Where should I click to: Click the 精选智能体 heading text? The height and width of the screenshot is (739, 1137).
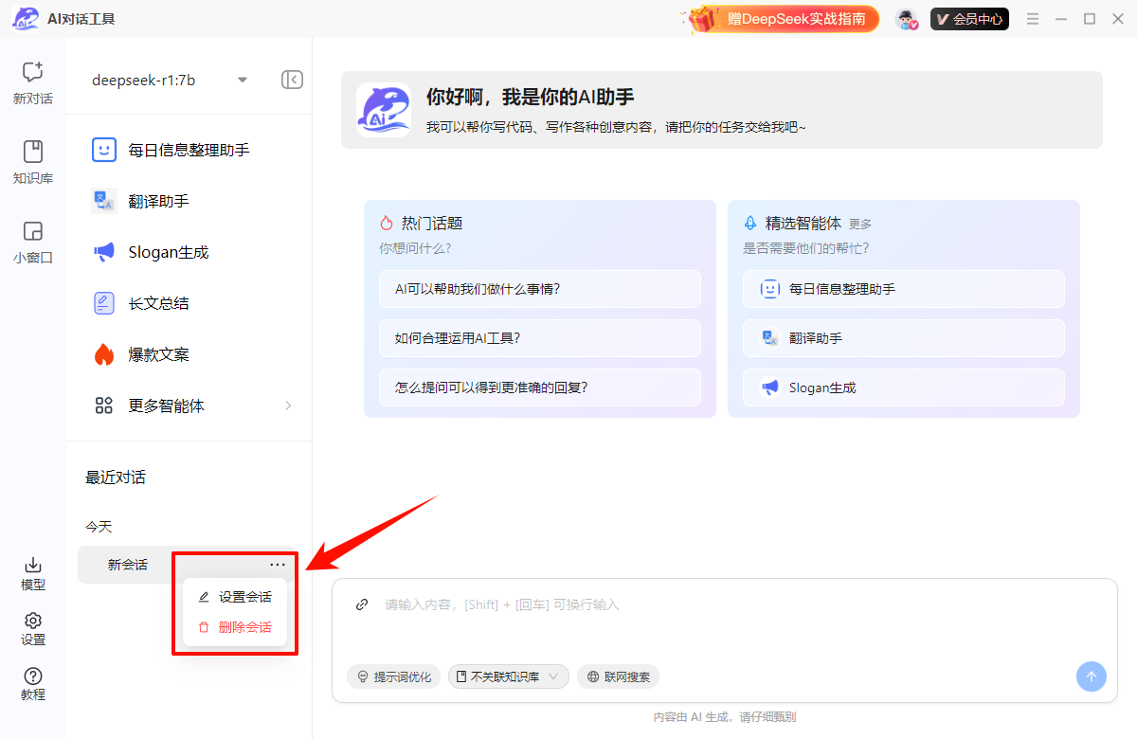803,224
